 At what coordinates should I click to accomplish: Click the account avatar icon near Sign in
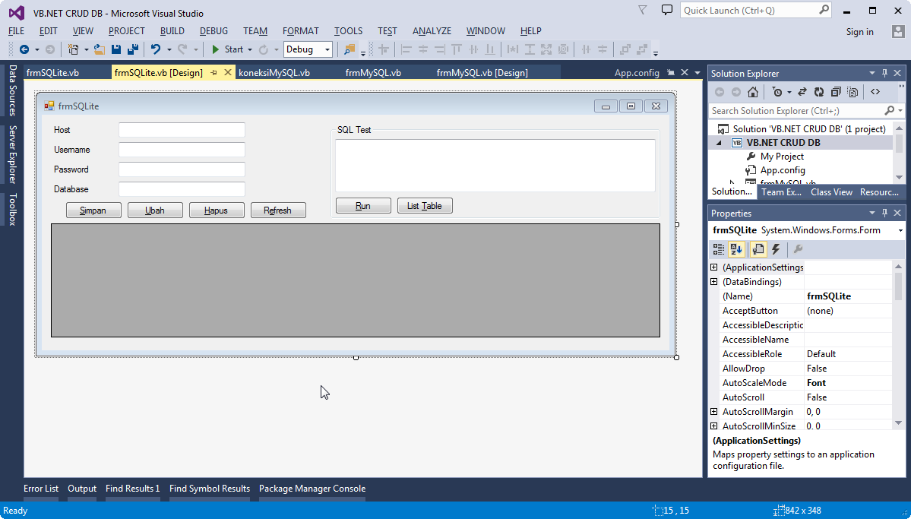tap(899, 31)
